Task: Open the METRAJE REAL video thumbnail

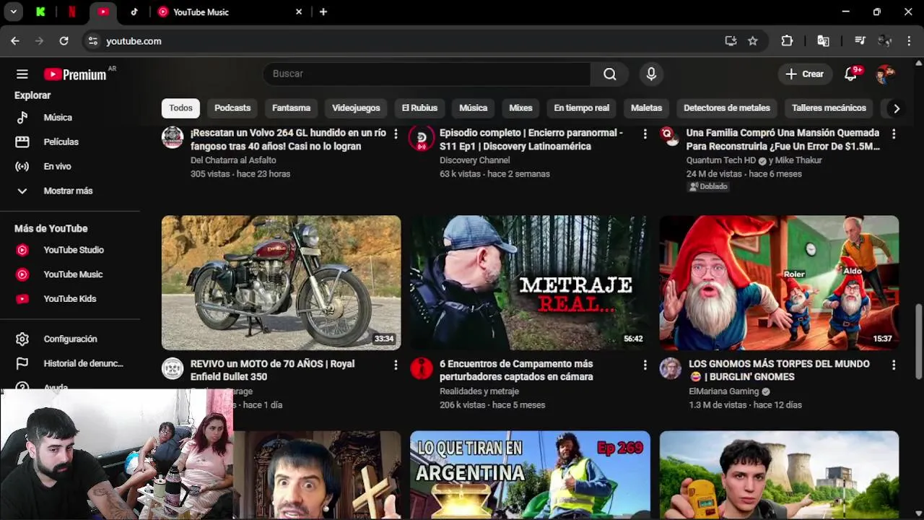Action: pos(530,282)
